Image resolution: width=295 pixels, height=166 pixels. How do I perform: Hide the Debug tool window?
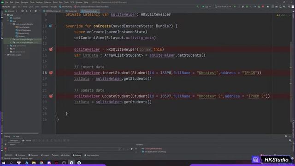coord(290,136)
